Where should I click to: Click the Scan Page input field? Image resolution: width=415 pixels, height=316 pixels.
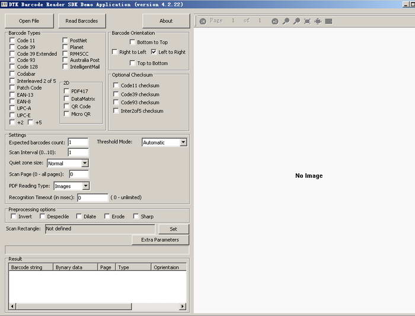[79, 174]
